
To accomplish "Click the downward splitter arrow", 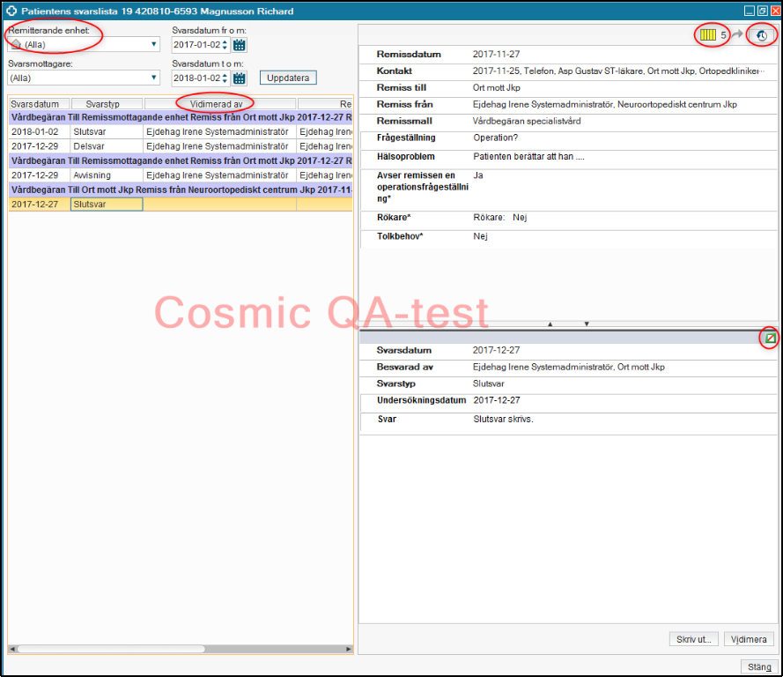I will click(x=587, y=324).
